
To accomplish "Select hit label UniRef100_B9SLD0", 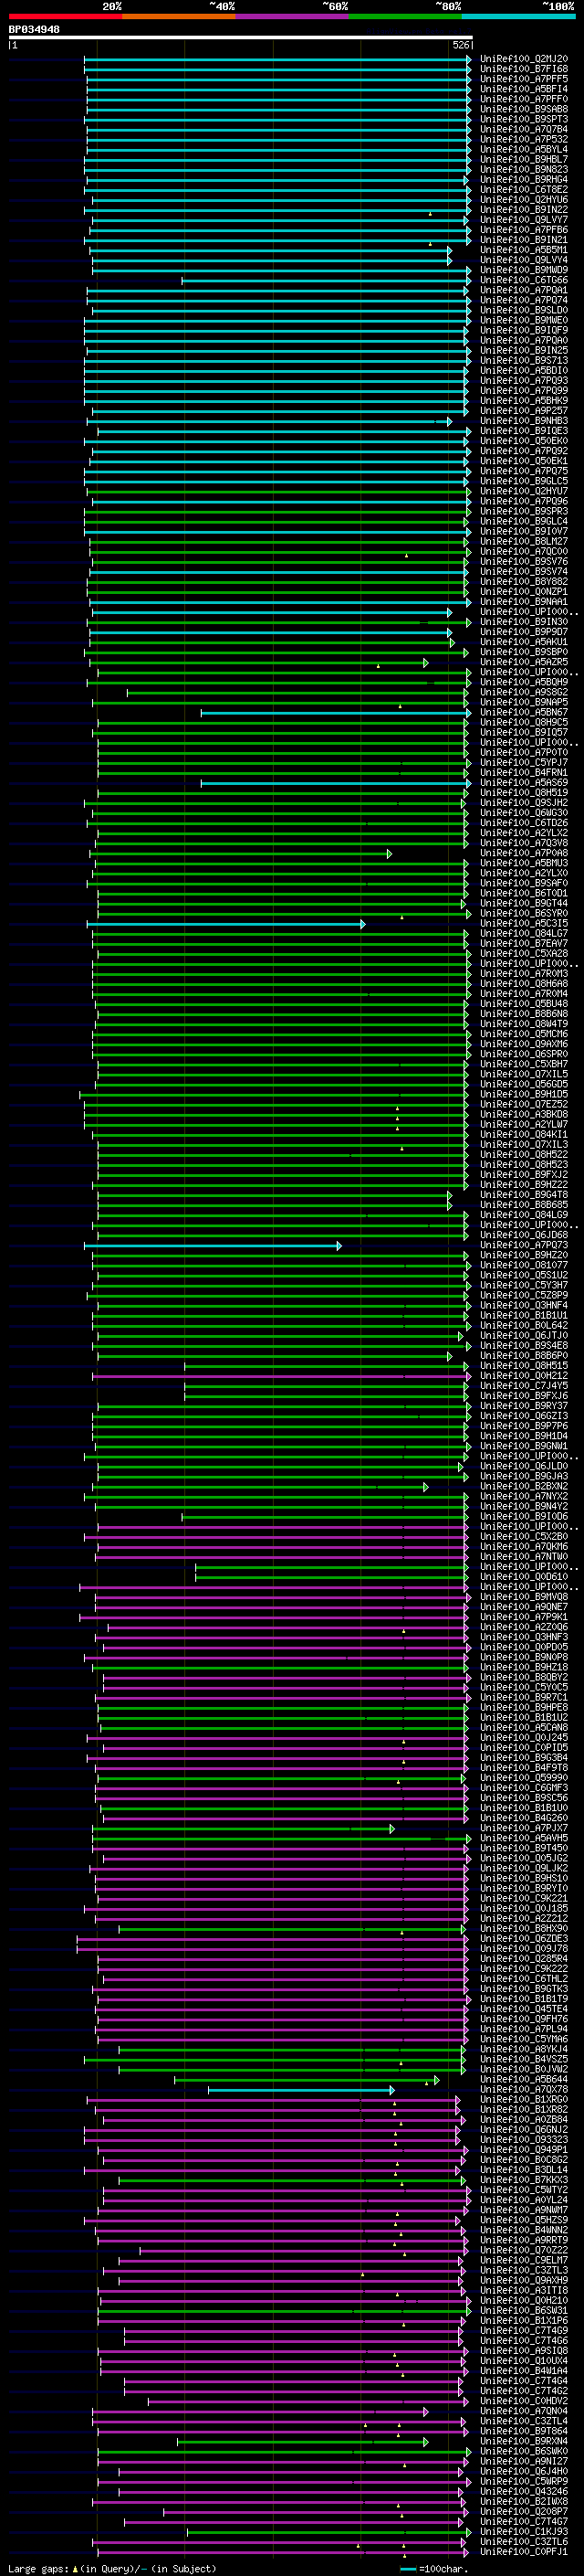I will coord(524,311).
